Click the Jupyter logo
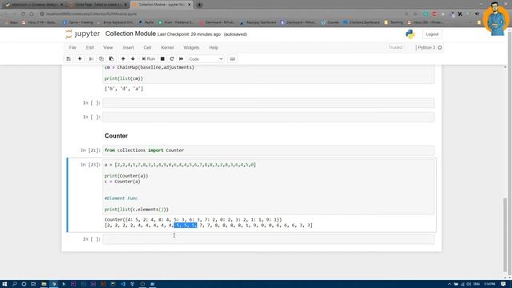 pos(82,34)
